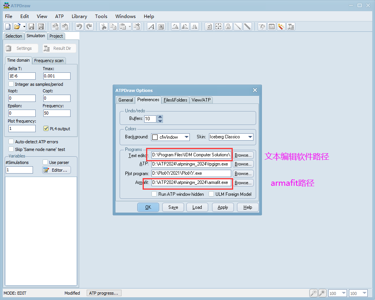Zoom out with the minus magnifier
The image size is (375, 300).
pyautogui.click(x=314, y=293)
